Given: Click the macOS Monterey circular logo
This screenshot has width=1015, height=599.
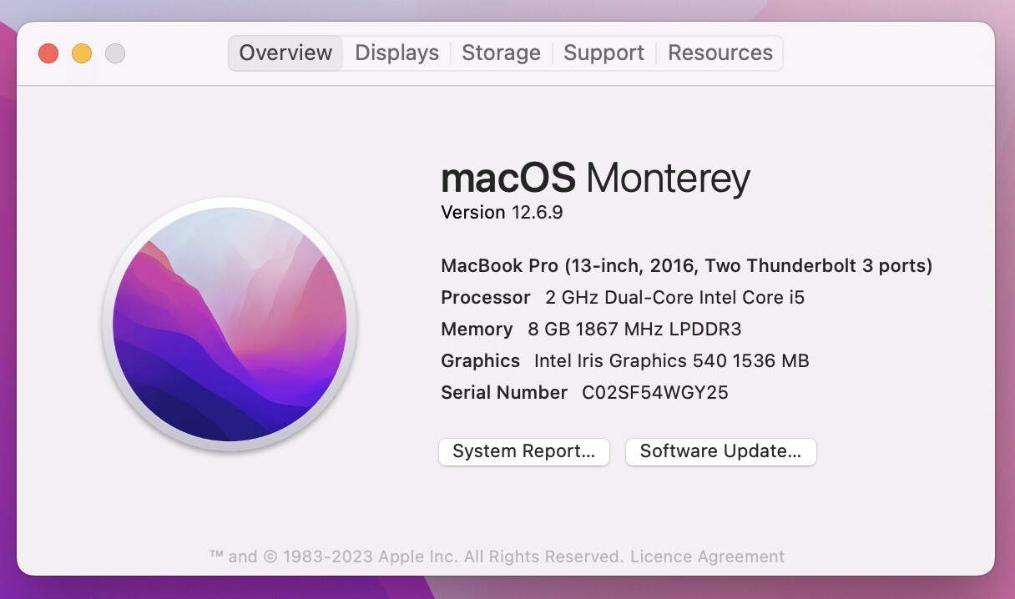Looking at the screenshot, I should (230, 324).
